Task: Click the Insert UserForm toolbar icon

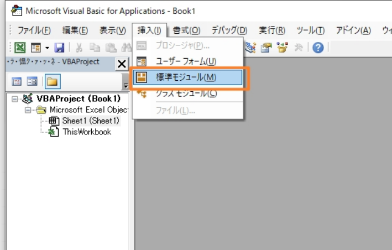Action: (36, 48)
